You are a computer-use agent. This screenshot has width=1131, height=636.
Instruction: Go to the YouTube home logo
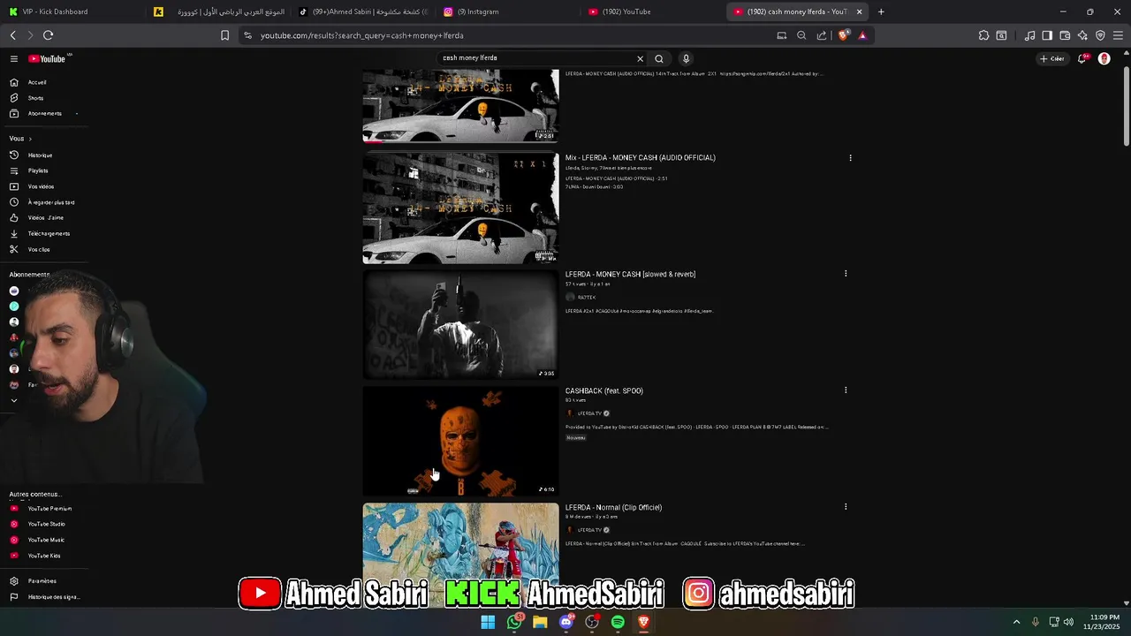click(x=47, y=59)
